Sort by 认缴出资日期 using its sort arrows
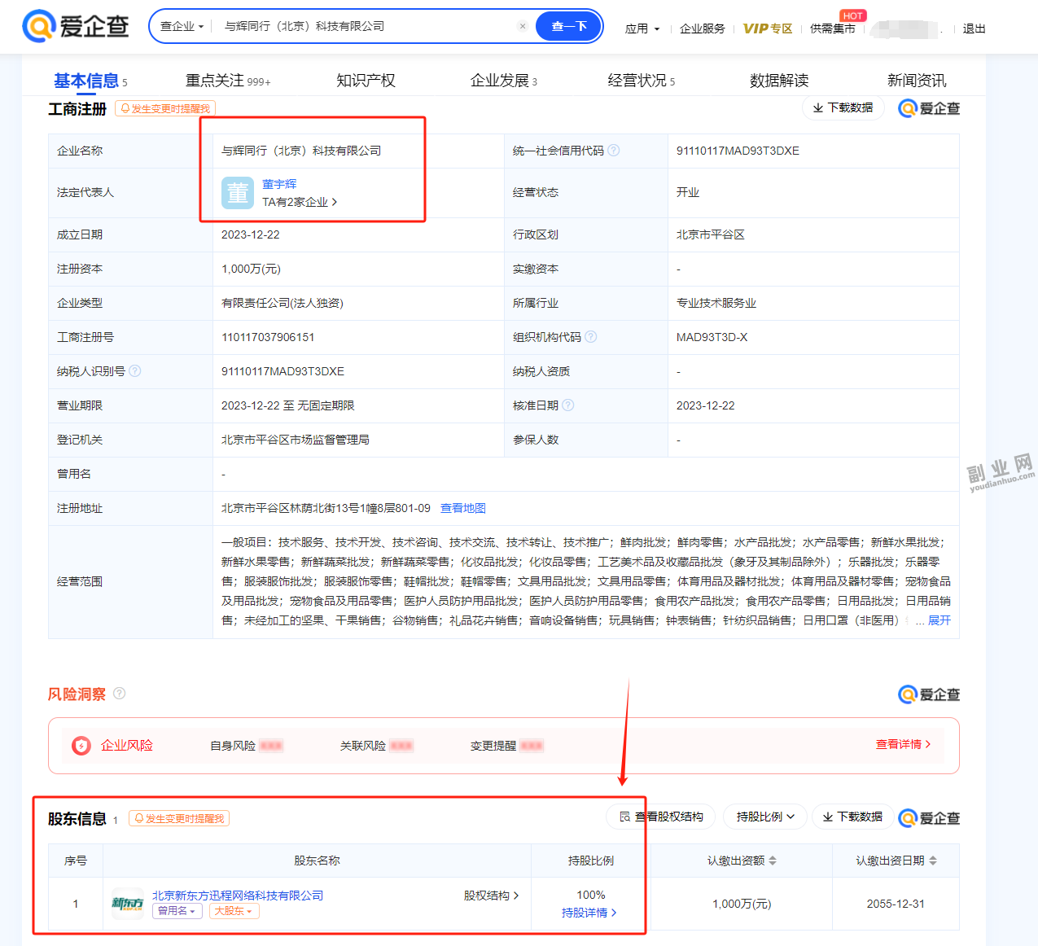 coord(933,861)
